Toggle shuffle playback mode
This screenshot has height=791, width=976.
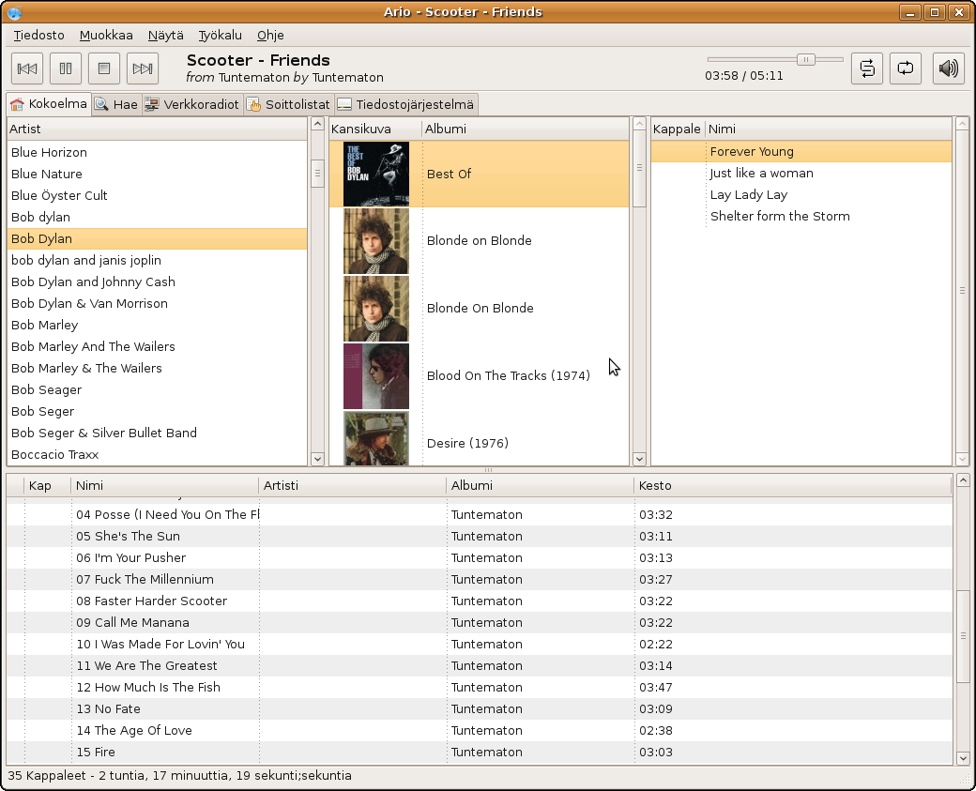coord(866,68)
